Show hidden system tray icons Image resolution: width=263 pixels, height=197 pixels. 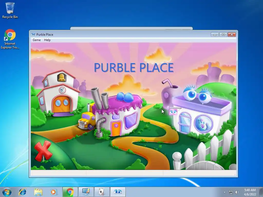[x=224, y=192]
